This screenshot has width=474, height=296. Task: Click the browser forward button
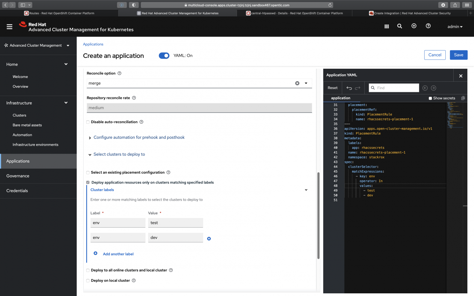tap(12, 5)
